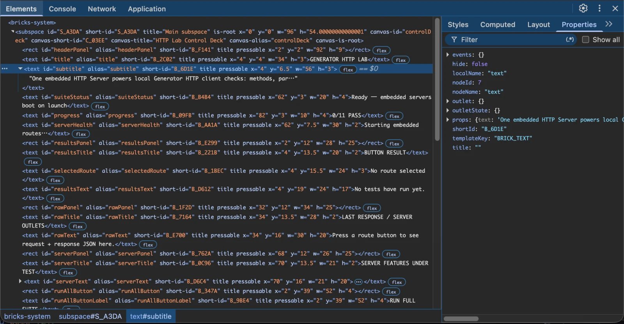Open the Computed sidebar tab

(498, 25)
